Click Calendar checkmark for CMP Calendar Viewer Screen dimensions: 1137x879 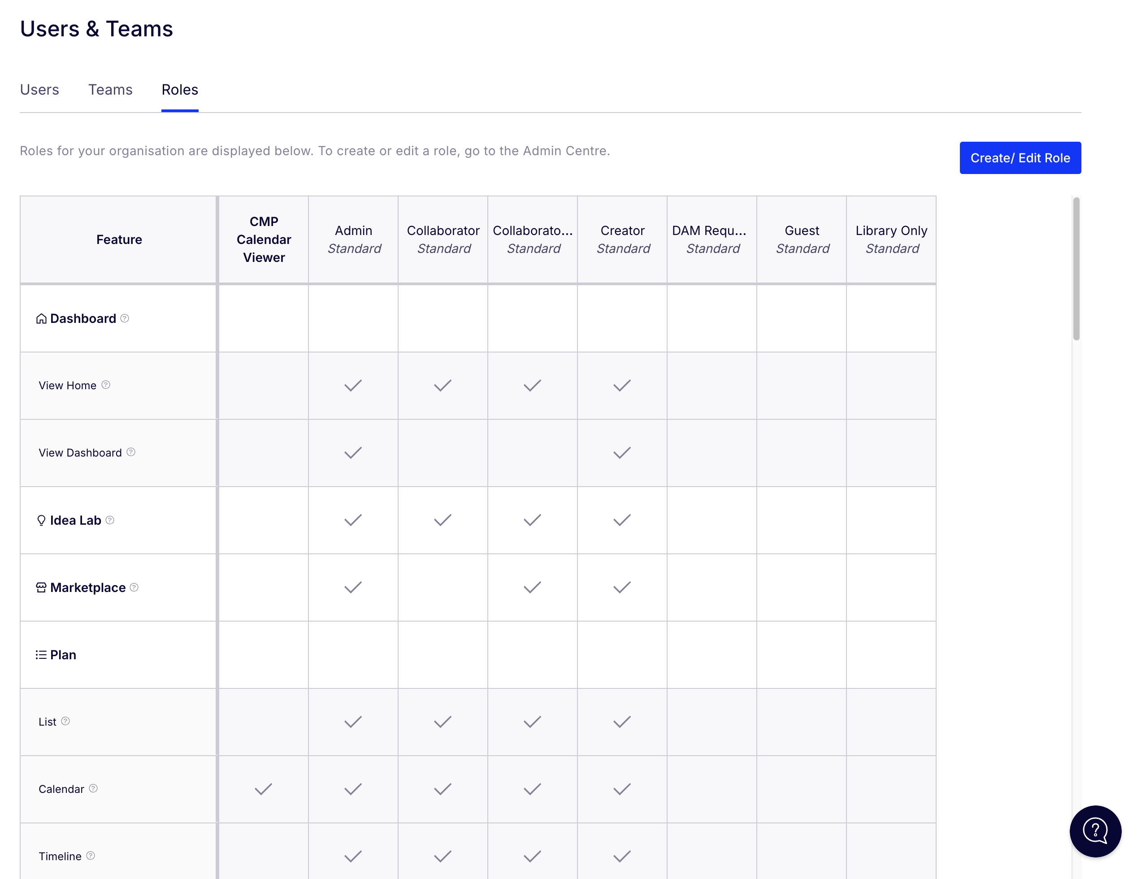point(264,789)
